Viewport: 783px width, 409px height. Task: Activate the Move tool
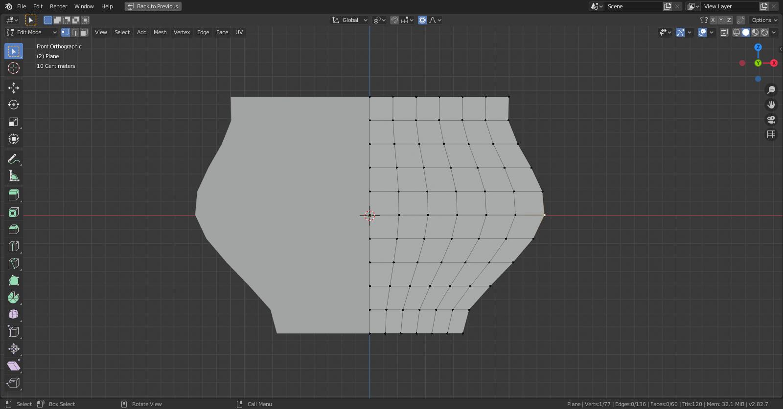pyautogui.click(x=14, y=87)
